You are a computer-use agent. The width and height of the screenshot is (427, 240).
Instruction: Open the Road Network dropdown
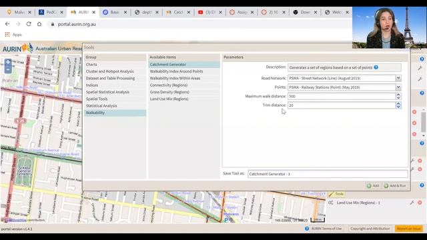coord(398,78)
